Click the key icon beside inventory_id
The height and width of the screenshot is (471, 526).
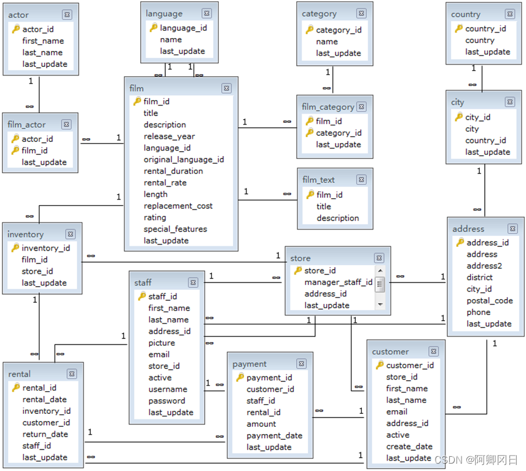point(15,248)
